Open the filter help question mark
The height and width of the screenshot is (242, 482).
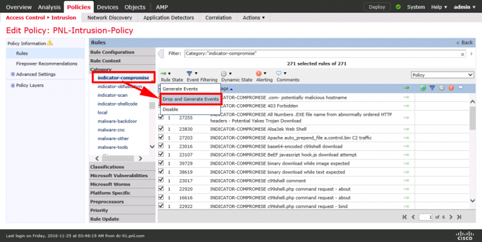471,54
